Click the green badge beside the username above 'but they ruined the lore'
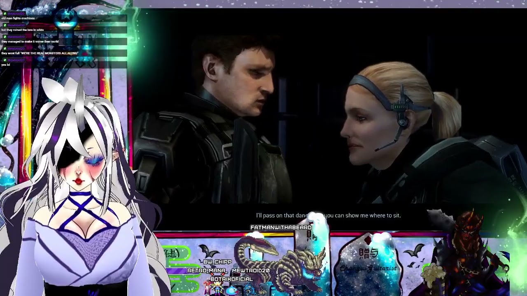 pyautogui.click(x=5, y=25)
